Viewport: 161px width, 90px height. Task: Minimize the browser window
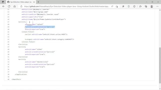tap(146, 2)
